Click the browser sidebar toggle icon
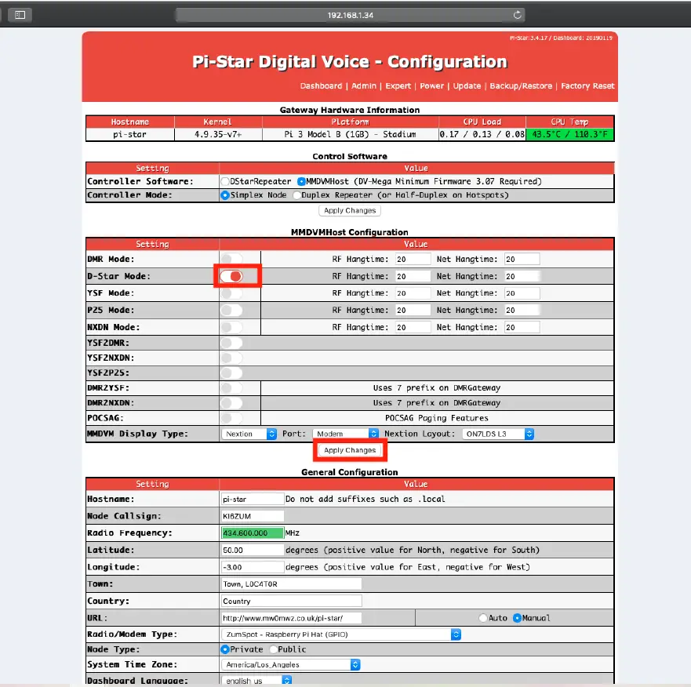The height and width of the screenshot is (687, 691). [20, 15]
